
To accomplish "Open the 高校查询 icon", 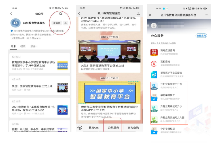I will [x=154, y=64].
